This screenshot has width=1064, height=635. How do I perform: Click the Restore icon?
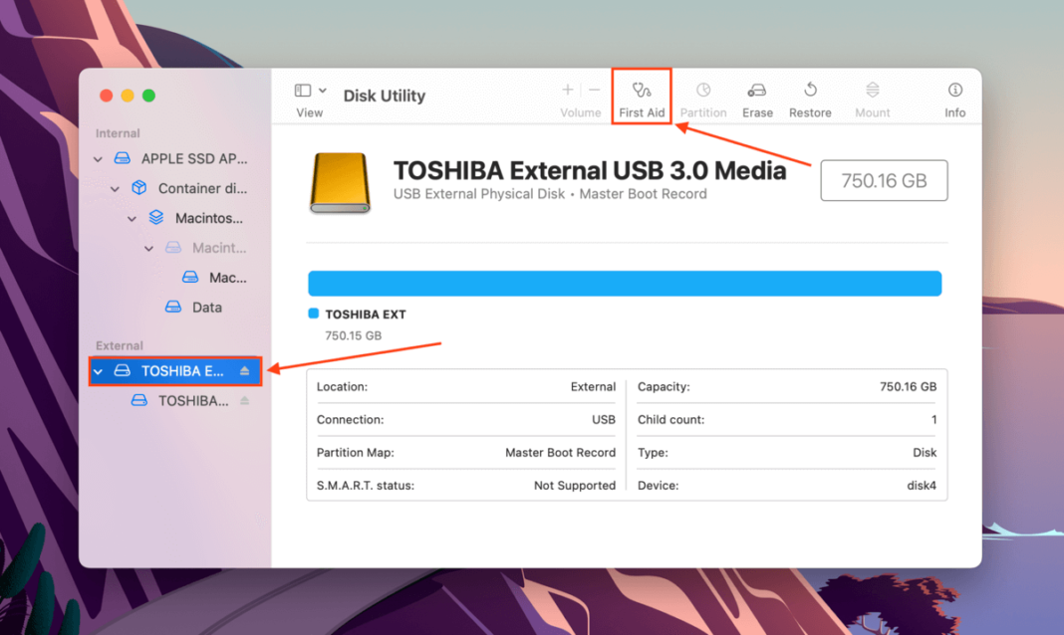(x=810, y=97)
